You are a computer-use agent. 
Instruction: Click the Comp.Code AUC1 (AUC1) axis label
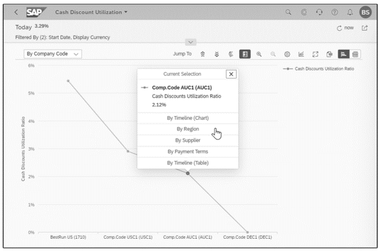click(187, 237)
